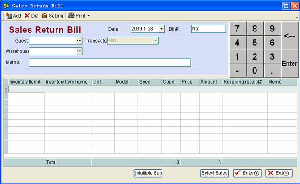The height and width of the screenshot is (184, 300).
Task: Tap keypad digit 1
Action: (x=238, y=56)
